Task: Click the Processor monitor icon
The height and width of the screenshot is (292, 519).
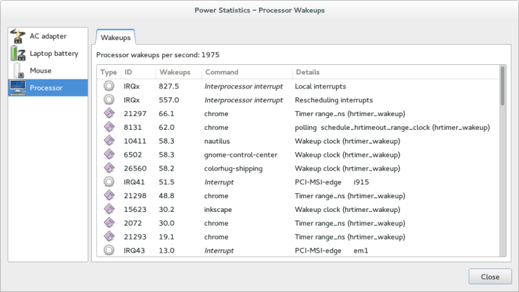Action: click(x=18, y=88)
